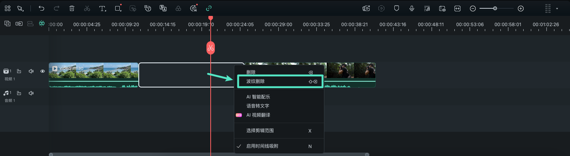Mute the Video 1 track
Image resolution: width=570 pixels, height=156 pixels.
tap(31, 71)
